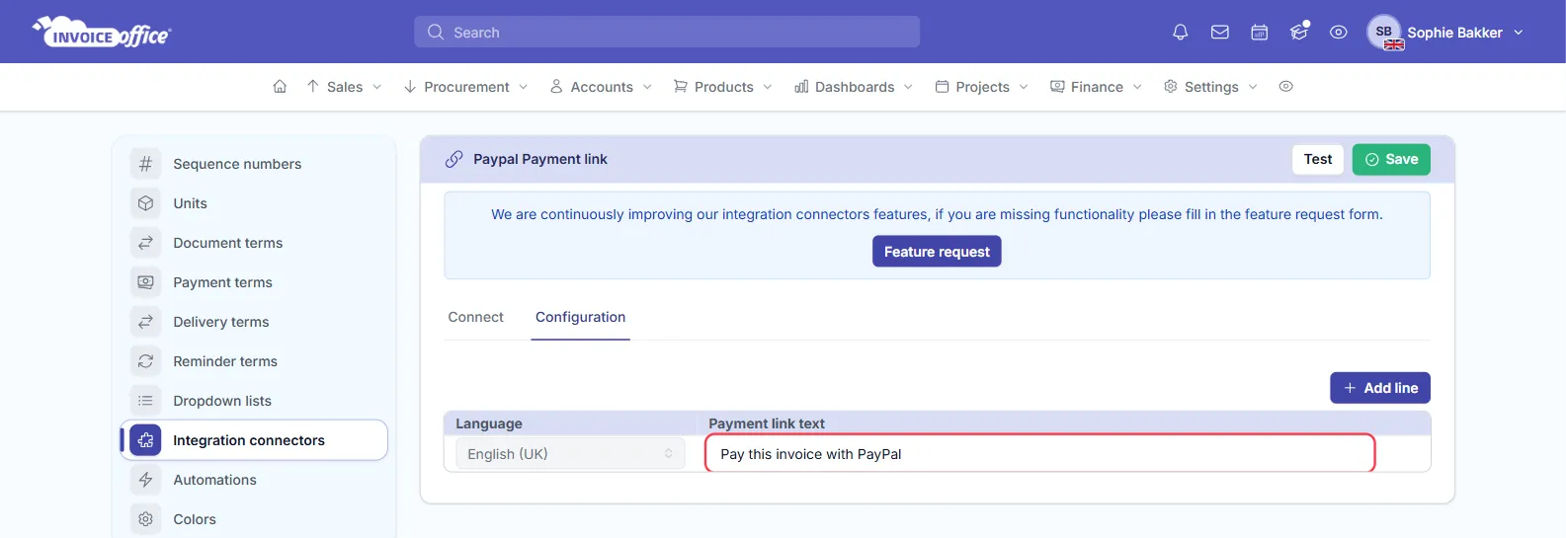Click the Add line button
Image resolution: width=1566 pixels, height=538 pixels.
coord(1380,388)
